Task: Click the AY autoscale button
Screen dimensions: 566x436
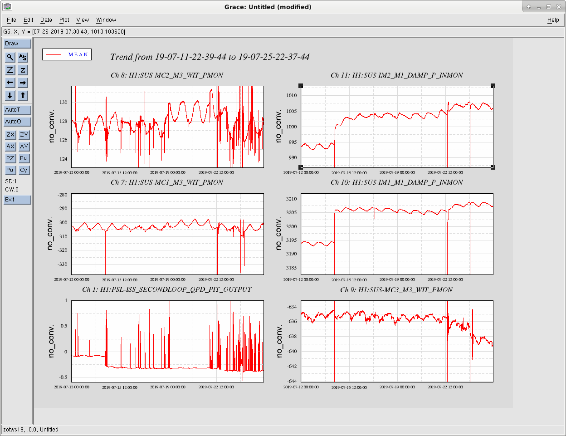Action: (x=24, y=147)
